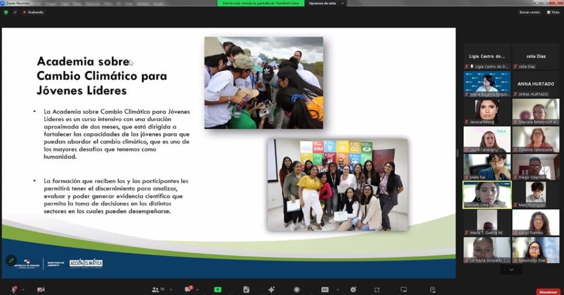Expand the participants options caret
Image resolution: width=564 pixels, height=295 pixels.
tap(171, 290)
